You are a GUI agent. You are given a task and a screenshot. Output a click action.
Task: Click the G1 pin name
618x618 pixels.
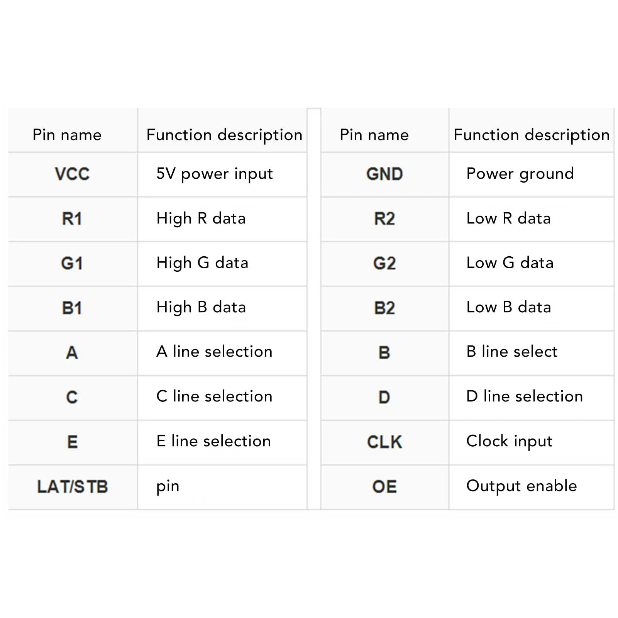72,263
